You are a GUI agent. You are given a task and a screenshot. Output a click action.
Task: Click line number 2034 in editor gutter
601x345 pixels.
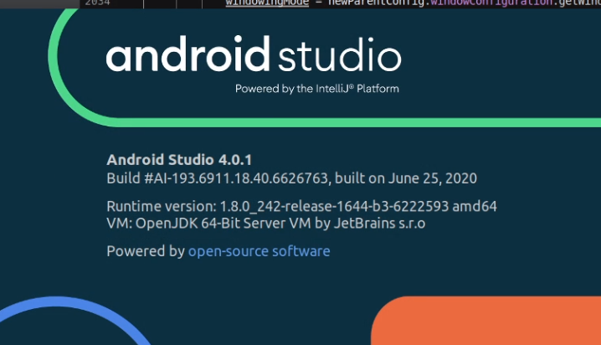pyautogui.click(x=97, y=3)
